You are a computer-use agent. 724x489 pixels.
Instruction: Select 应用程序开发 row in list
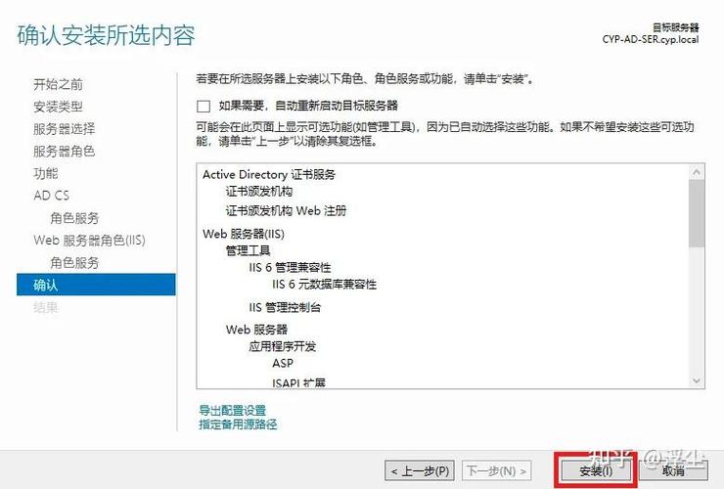point(283,346)
